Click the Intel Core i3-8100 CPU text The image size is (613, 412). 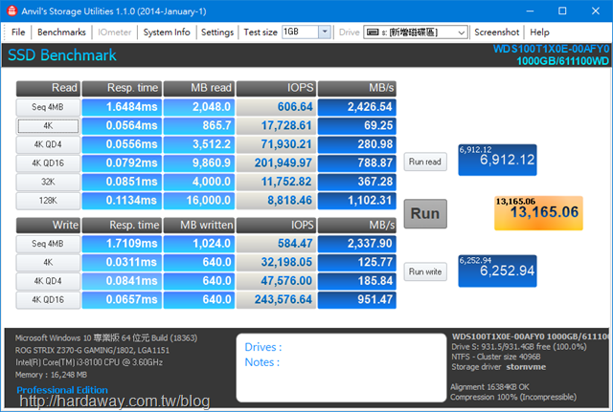(x=89, y=362)
